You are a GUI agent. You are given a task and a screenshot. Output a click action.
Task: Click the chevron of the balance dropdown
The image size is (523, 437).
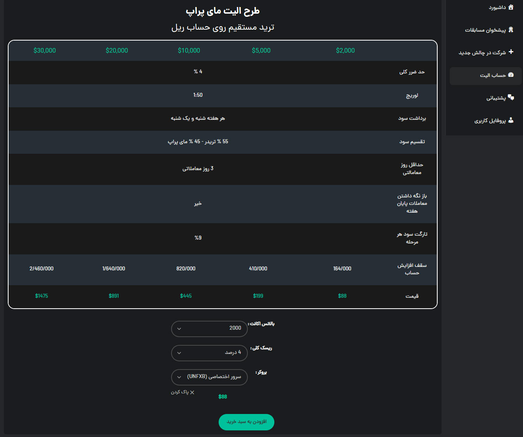179,329
